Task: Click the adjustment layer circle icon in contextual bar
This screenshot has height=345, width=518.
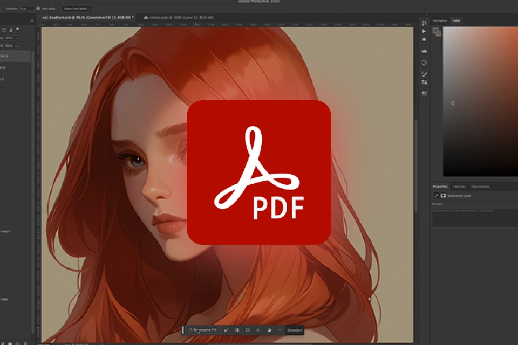Action: click(269, 330)
